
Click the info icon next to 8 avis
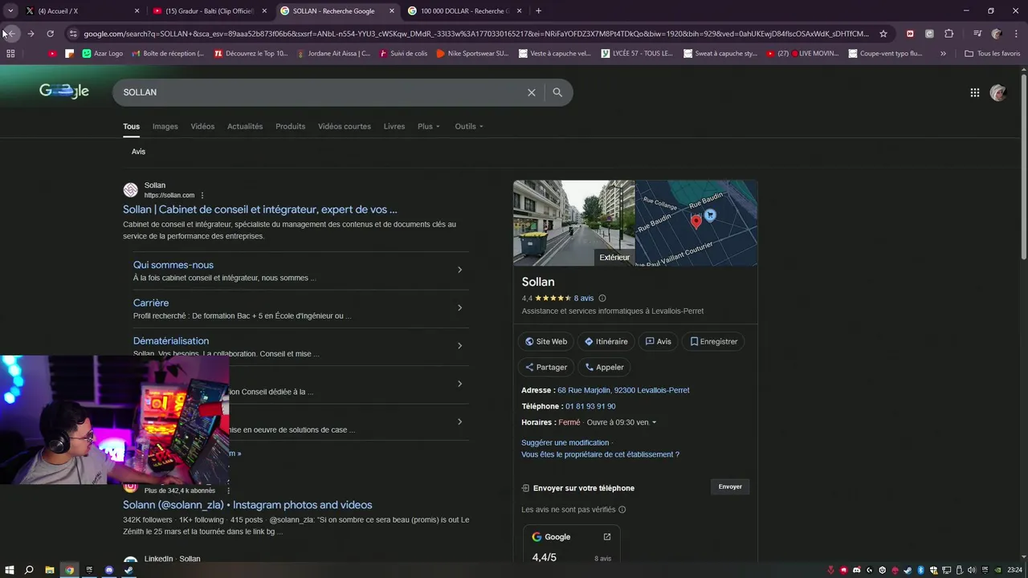602,299
